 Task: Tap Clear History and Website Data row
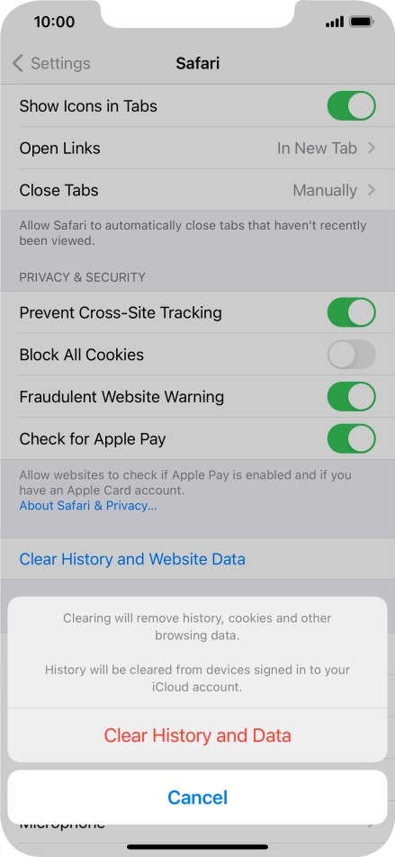point(197,559)
